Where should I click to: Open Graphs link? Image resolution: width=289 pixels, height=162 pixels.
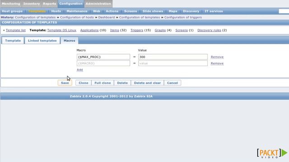(160, 30)
